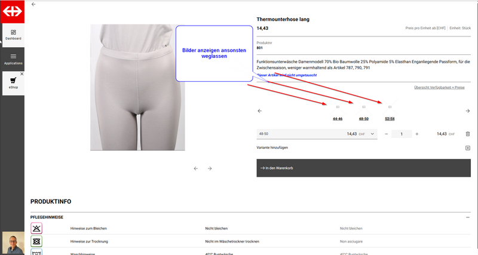Open the eShop tab in the sidebar
The height and width of the screenshot is (255, 478).
click(x=13, y=84)
